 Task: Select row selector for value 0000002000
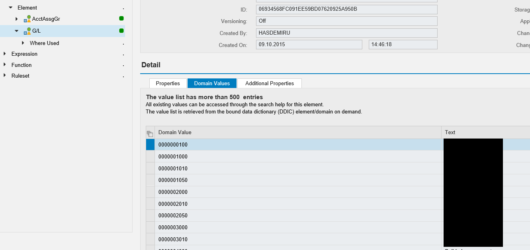[150, 192]
